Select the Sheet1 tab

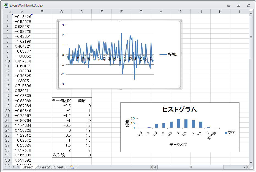28,167
